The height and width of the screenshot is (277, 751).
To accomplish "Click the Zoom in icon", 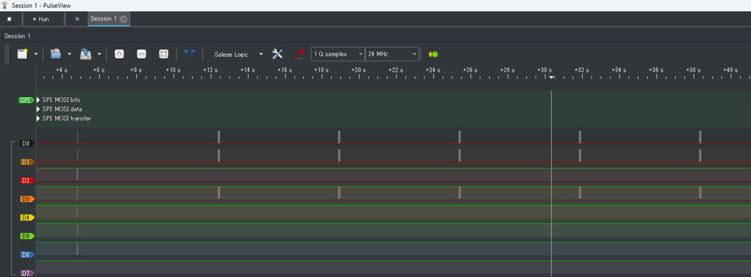I will [x=119, y=54].
